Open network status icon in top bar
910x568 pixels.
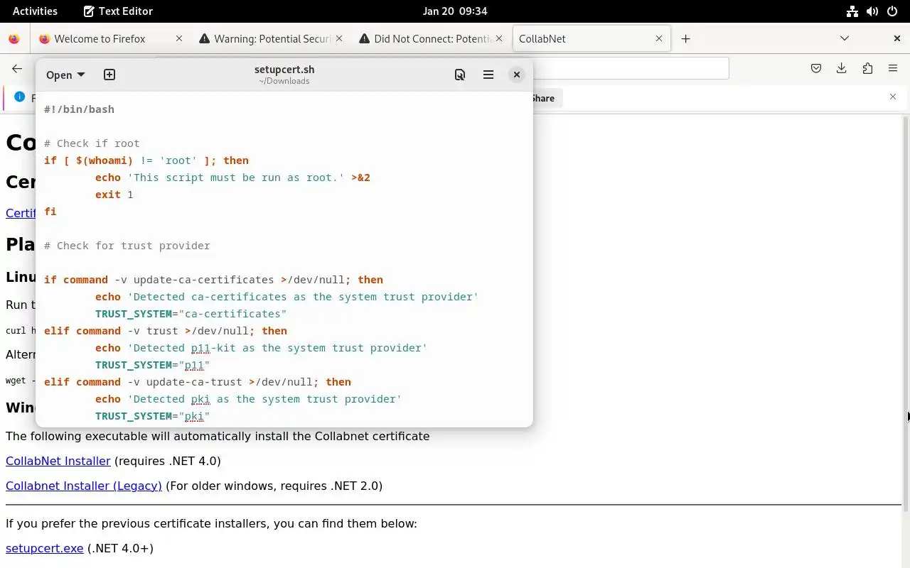[852, 11]
